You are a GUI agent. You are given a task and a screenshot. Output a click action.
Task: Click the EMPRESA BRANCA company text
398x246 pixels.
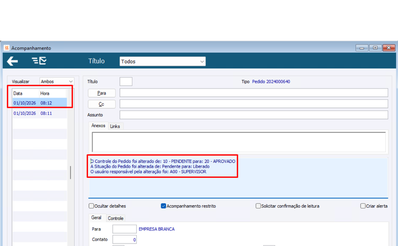[157, 229]
